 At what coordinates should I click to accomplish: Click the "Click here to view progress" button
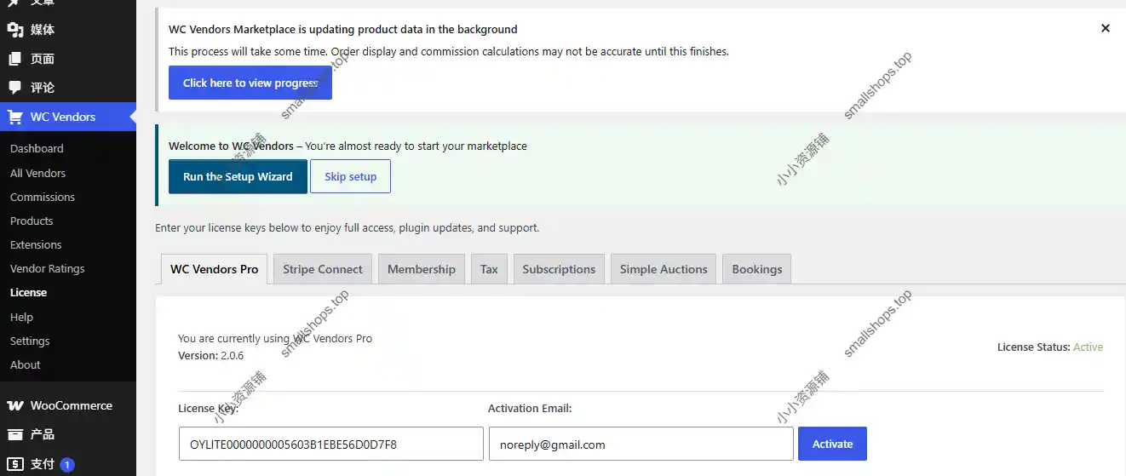(x=250, y=83)
